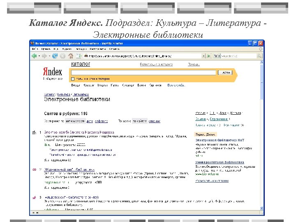Click the magnifier icon in the Wikipedia search box

(259, 56)
